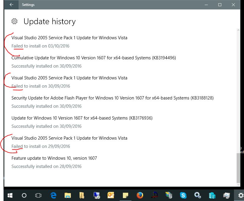The width and height of the screenshot is (244, 201).
Task: Click Visual Studio 2005 update above 30/09/2016 failure
Action: (70, 78)
